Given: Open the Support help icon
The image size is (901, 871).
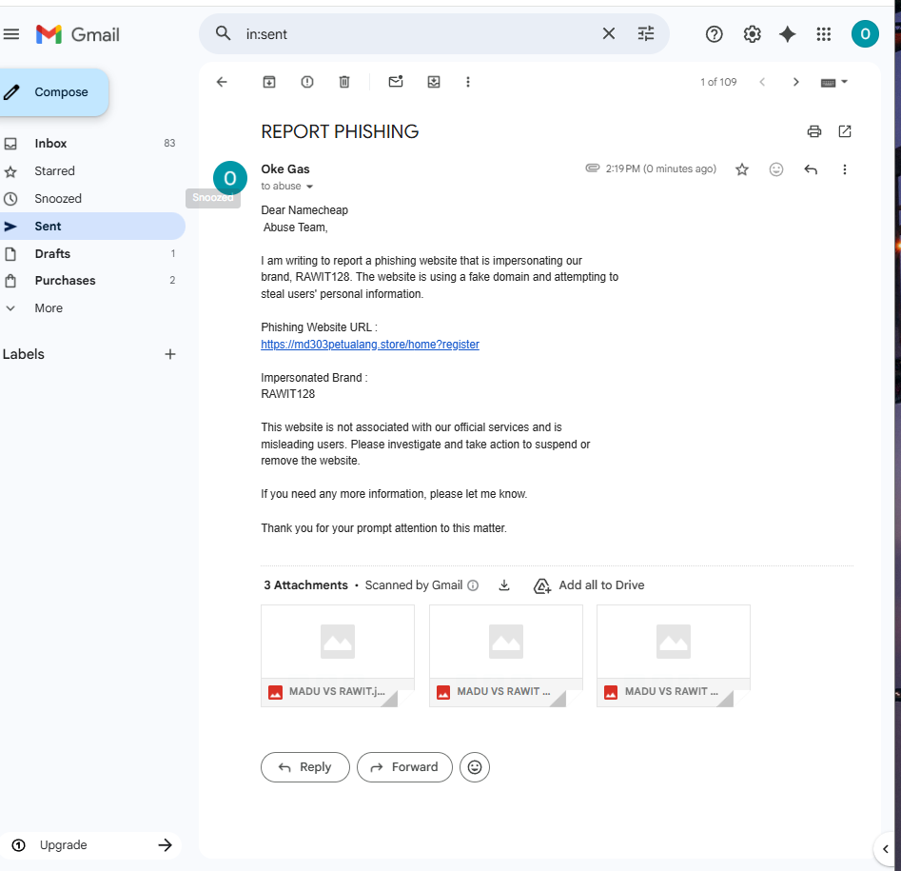Looking at the screenshot, I should (x=714, y=34).
